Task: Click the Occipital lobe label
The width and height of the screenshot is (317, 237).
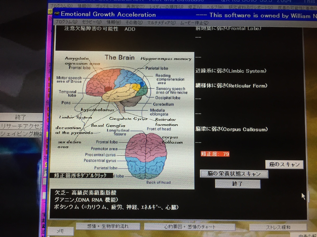Action: pos(168,98)
